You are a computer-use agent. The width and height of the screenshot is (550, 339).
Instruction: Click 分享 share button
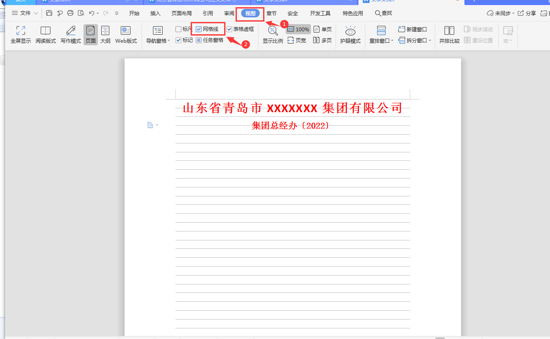[x=527, y=13]
